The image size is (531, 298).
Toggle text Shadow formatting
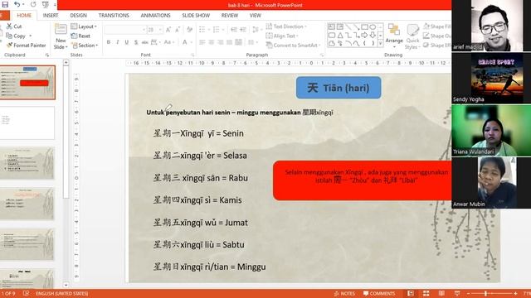point(136,42)
